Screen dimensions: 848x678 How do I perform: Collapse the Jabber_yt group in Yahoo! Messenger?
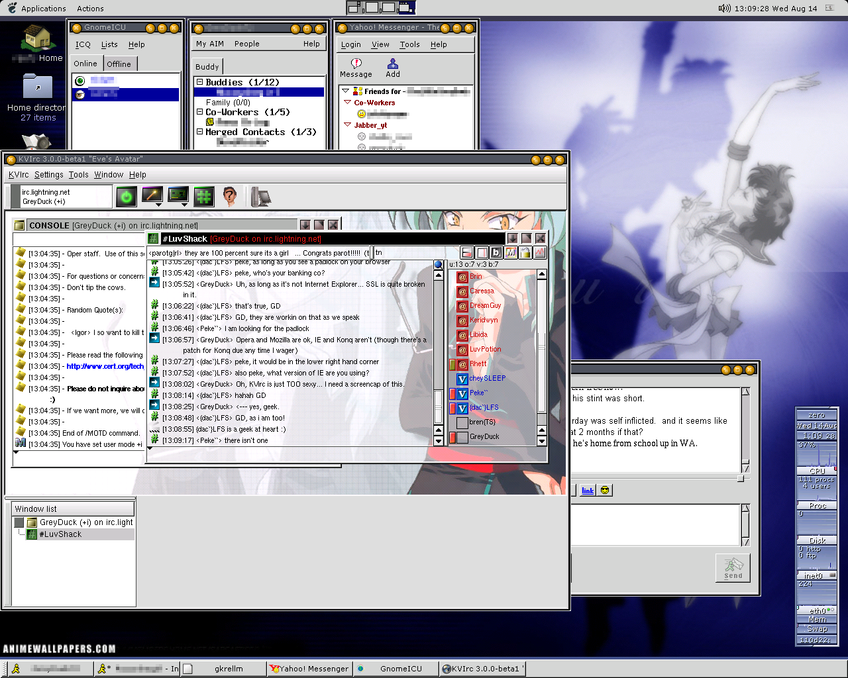pos(347,124)
